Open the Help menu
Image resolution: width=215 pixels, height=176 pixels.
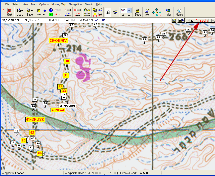(99, 4)
